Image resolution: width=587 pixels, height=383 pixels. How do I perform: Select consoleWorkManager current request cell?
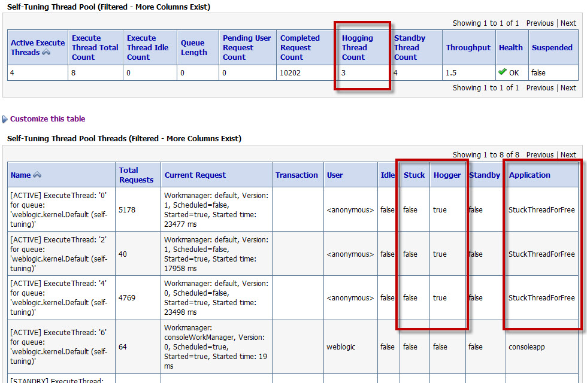(216, 346)
